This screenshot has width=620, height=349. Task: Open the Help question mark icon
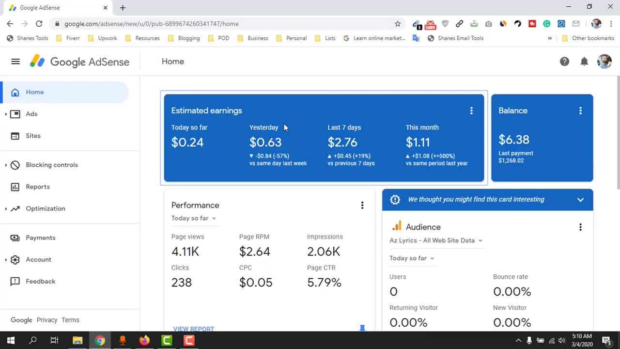564,62
